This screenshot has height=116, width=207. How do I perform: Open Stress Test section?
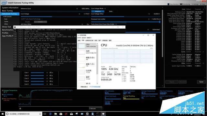tap(6, 27)
